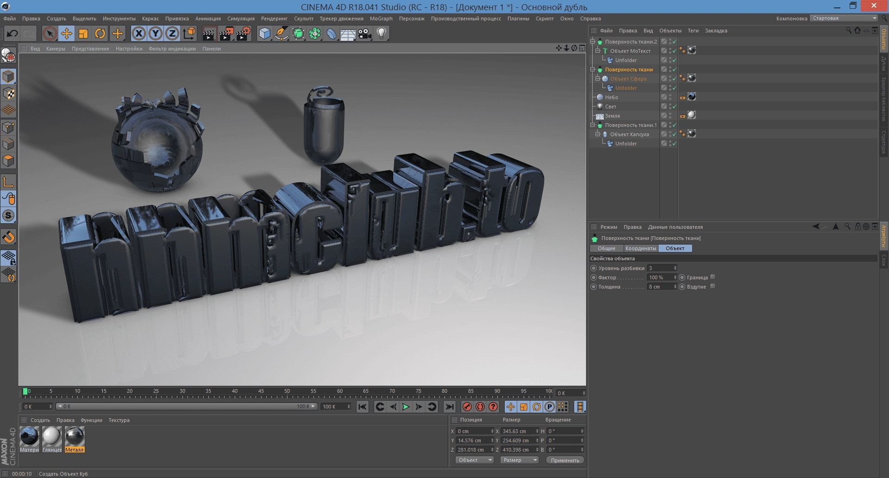Image resolution: width=889 pixels, height=478 pixels.
Task: Click the Viewport Solo S icon
Action: click(x=8, y=215)
